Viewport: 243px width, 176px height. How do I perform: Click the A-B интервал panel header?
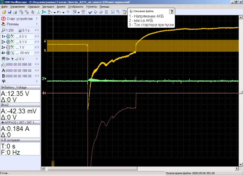point(20,140)
